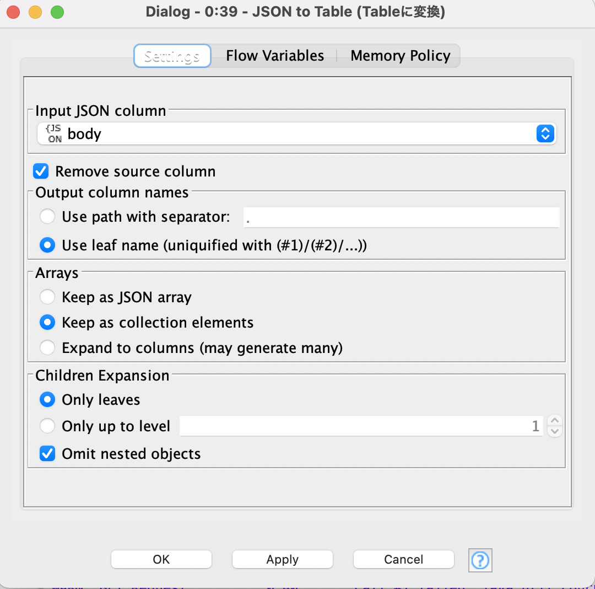The image size is (595, 589).
Task: Select Keep as JSON array option
Action: point(47,297)
